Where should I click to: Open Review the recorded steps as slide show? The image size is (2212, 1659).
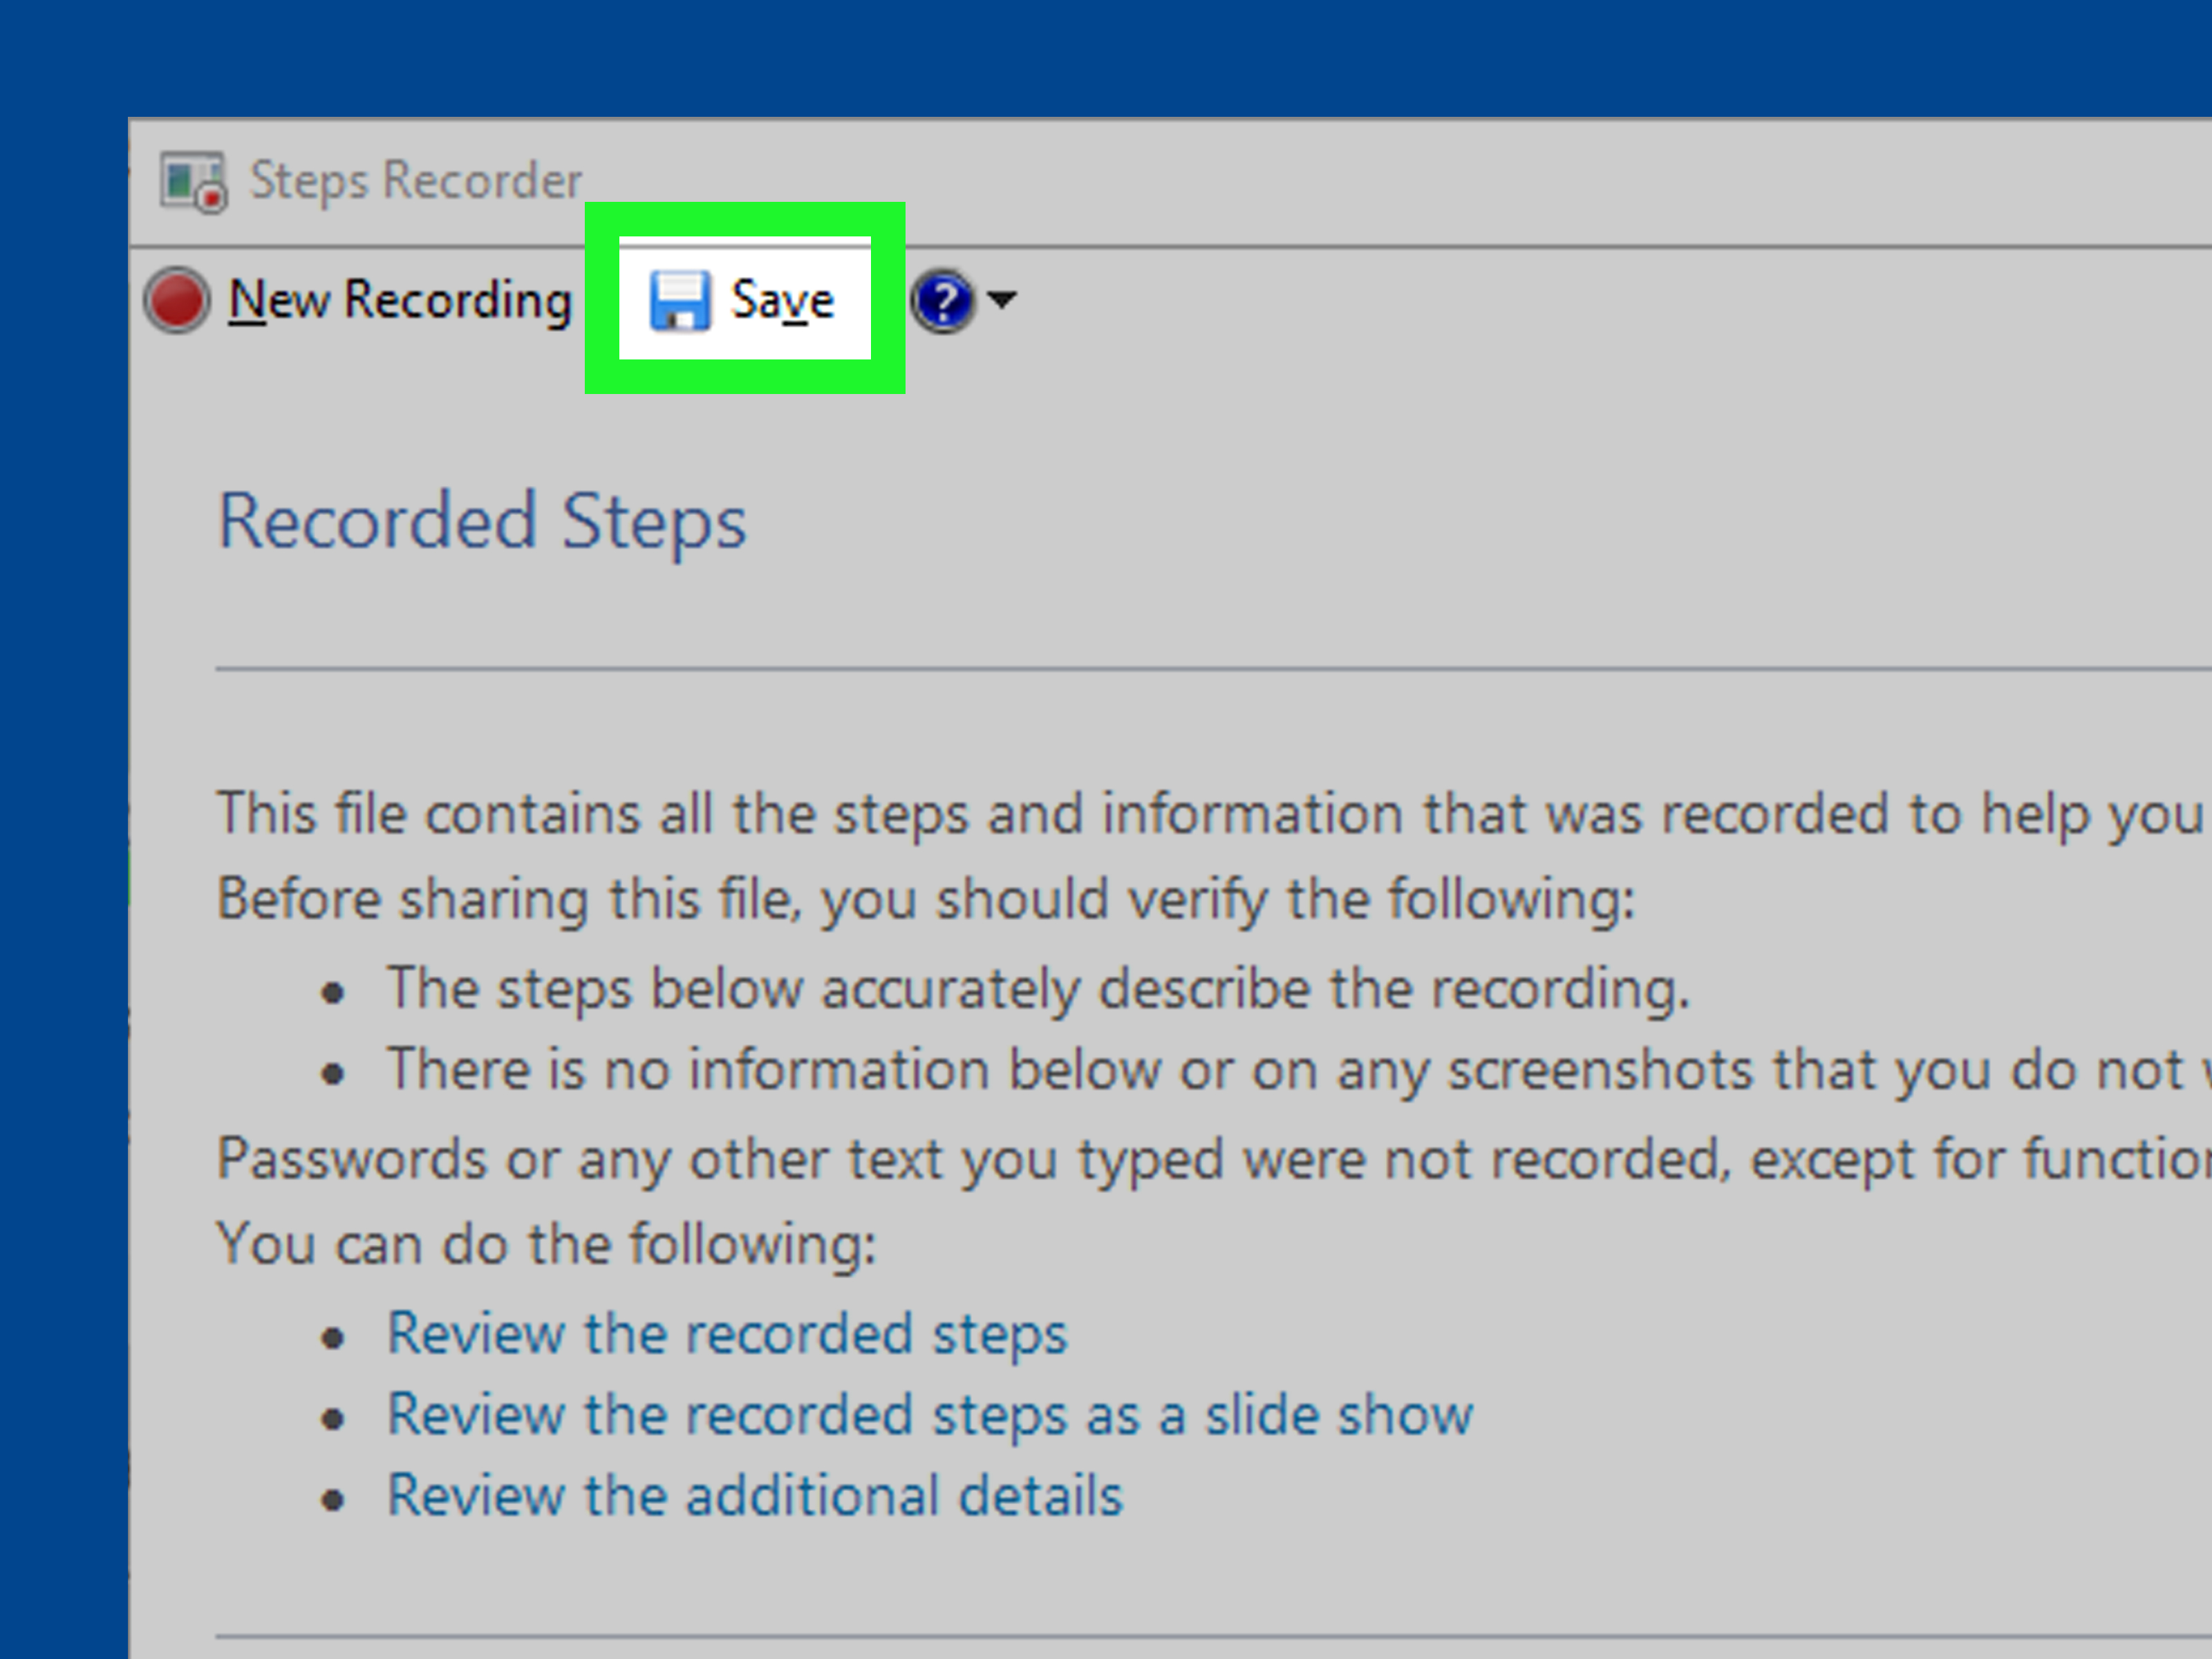930,1415
